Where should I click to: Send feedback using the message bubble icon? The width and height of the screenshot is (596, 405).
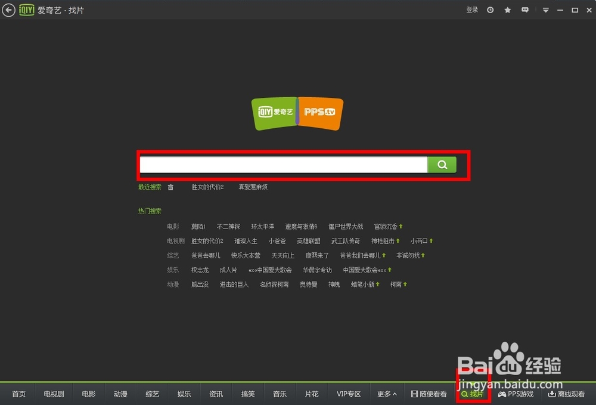[525, 10]
